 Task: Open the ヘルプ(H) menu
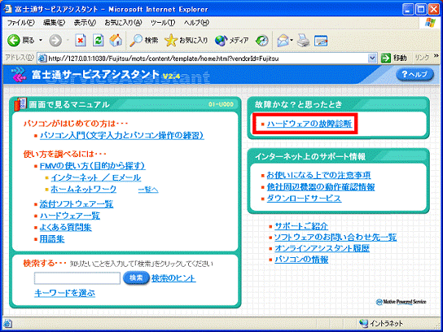coord(196,23)
